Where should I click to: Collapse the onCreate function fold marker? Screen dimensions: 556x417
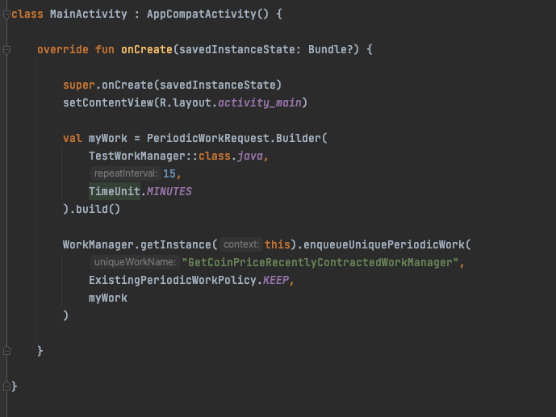tap(6, 50)
